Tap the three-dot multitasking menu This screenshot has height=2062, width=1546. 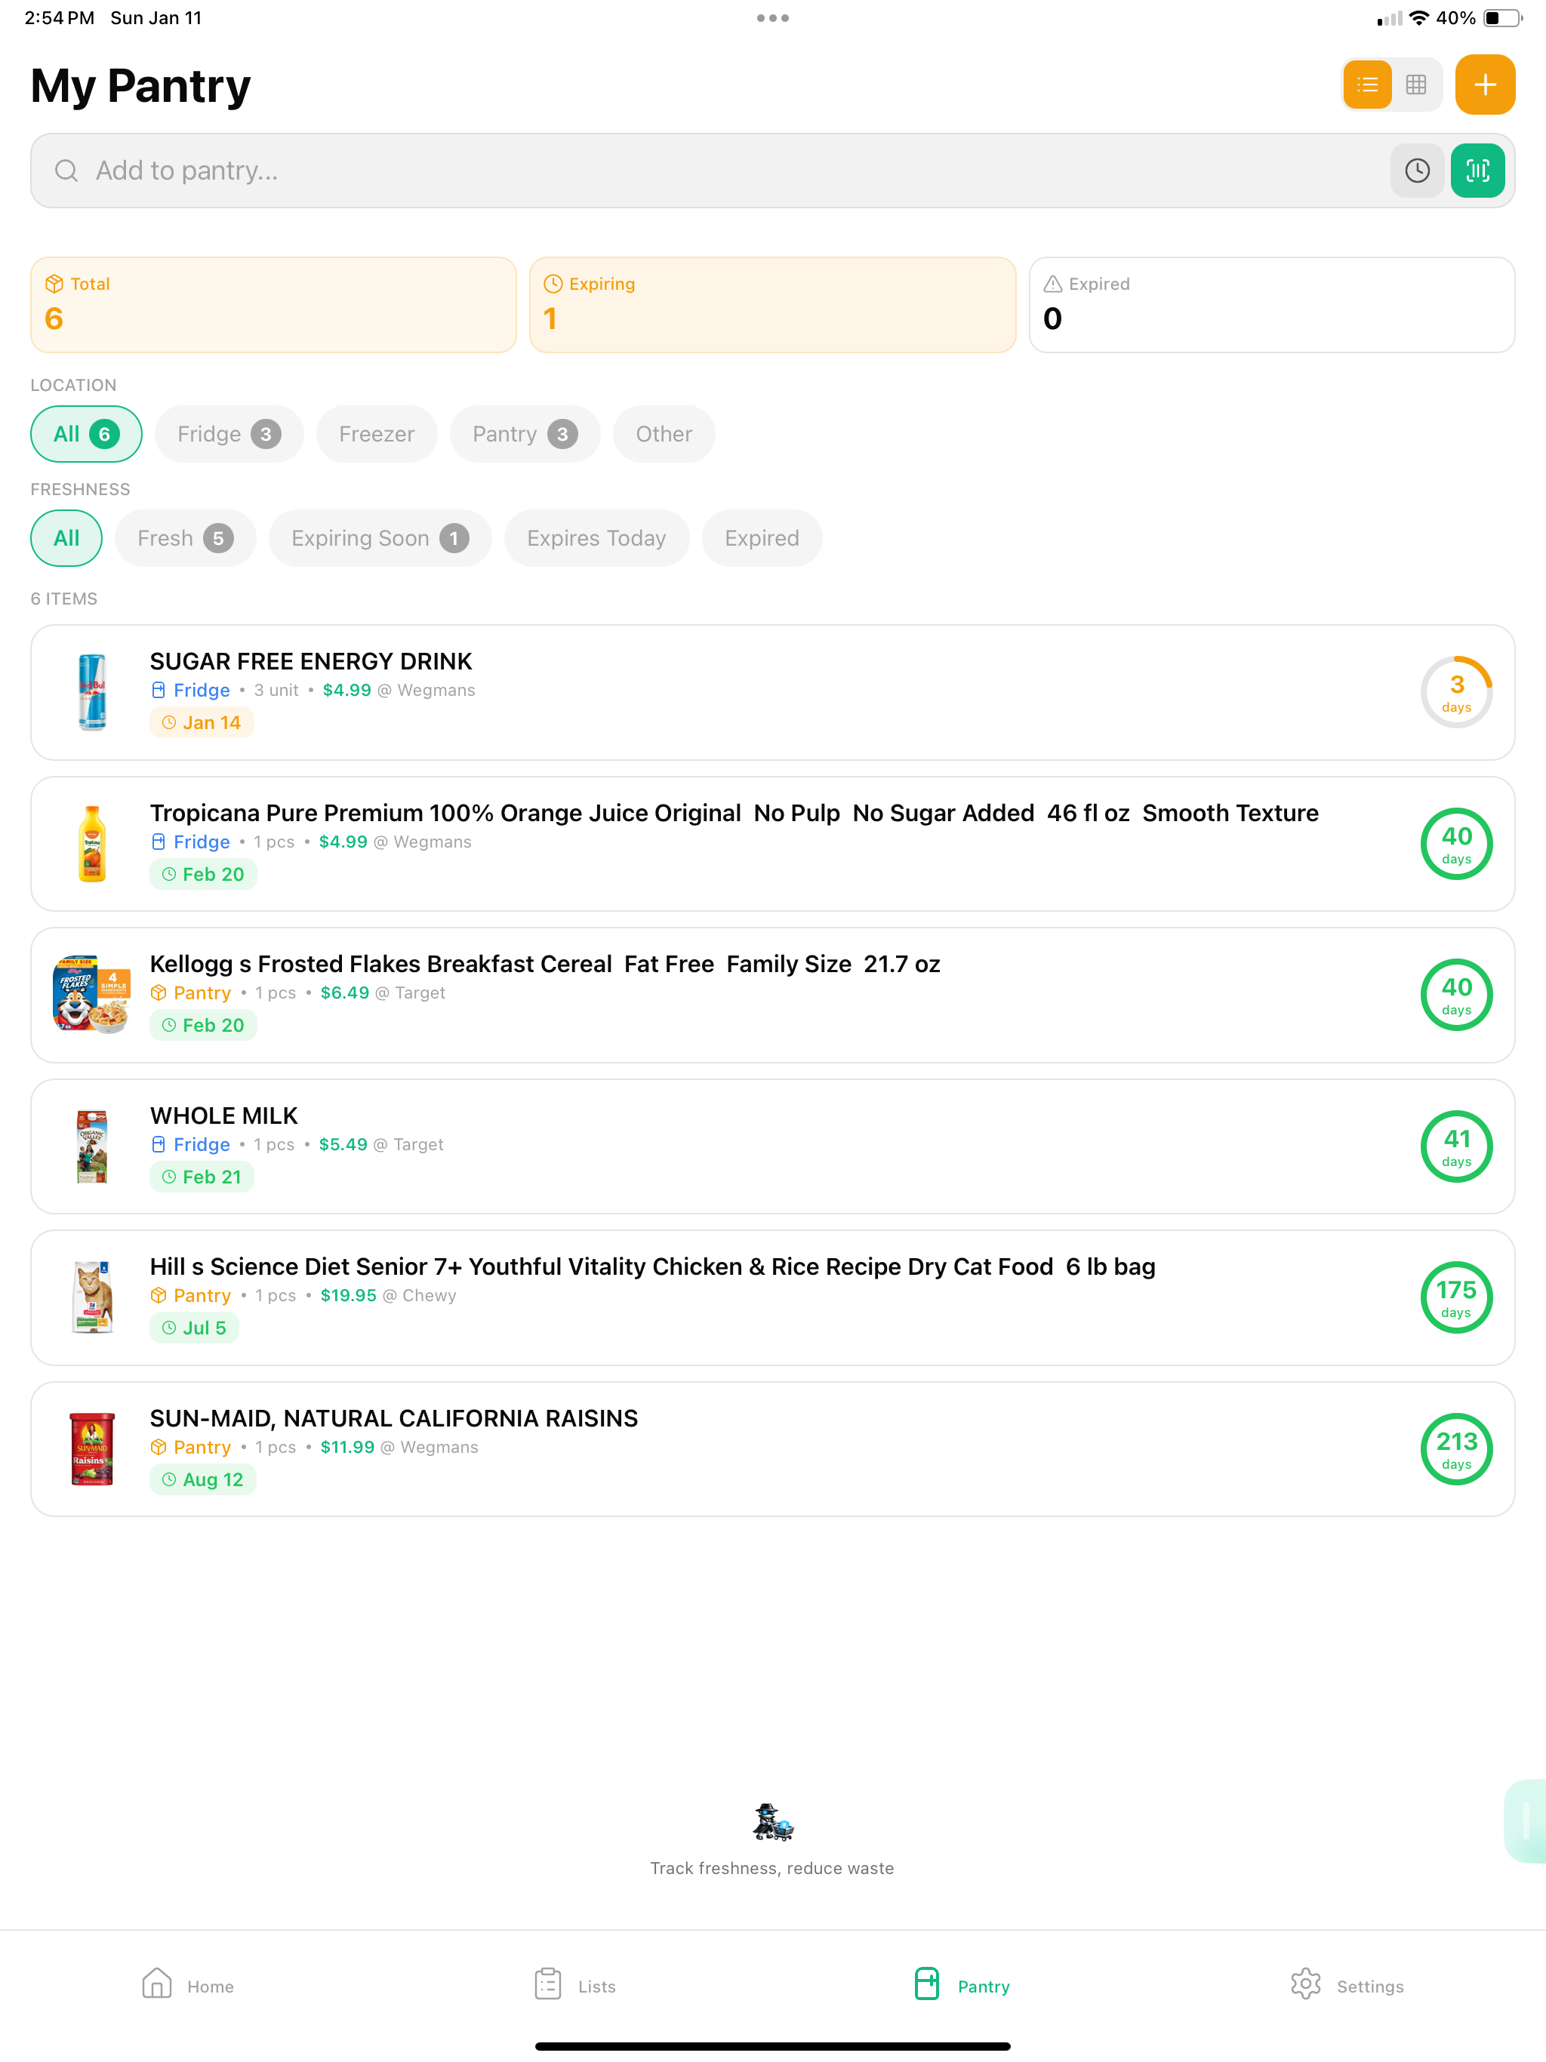click(773, 17)
